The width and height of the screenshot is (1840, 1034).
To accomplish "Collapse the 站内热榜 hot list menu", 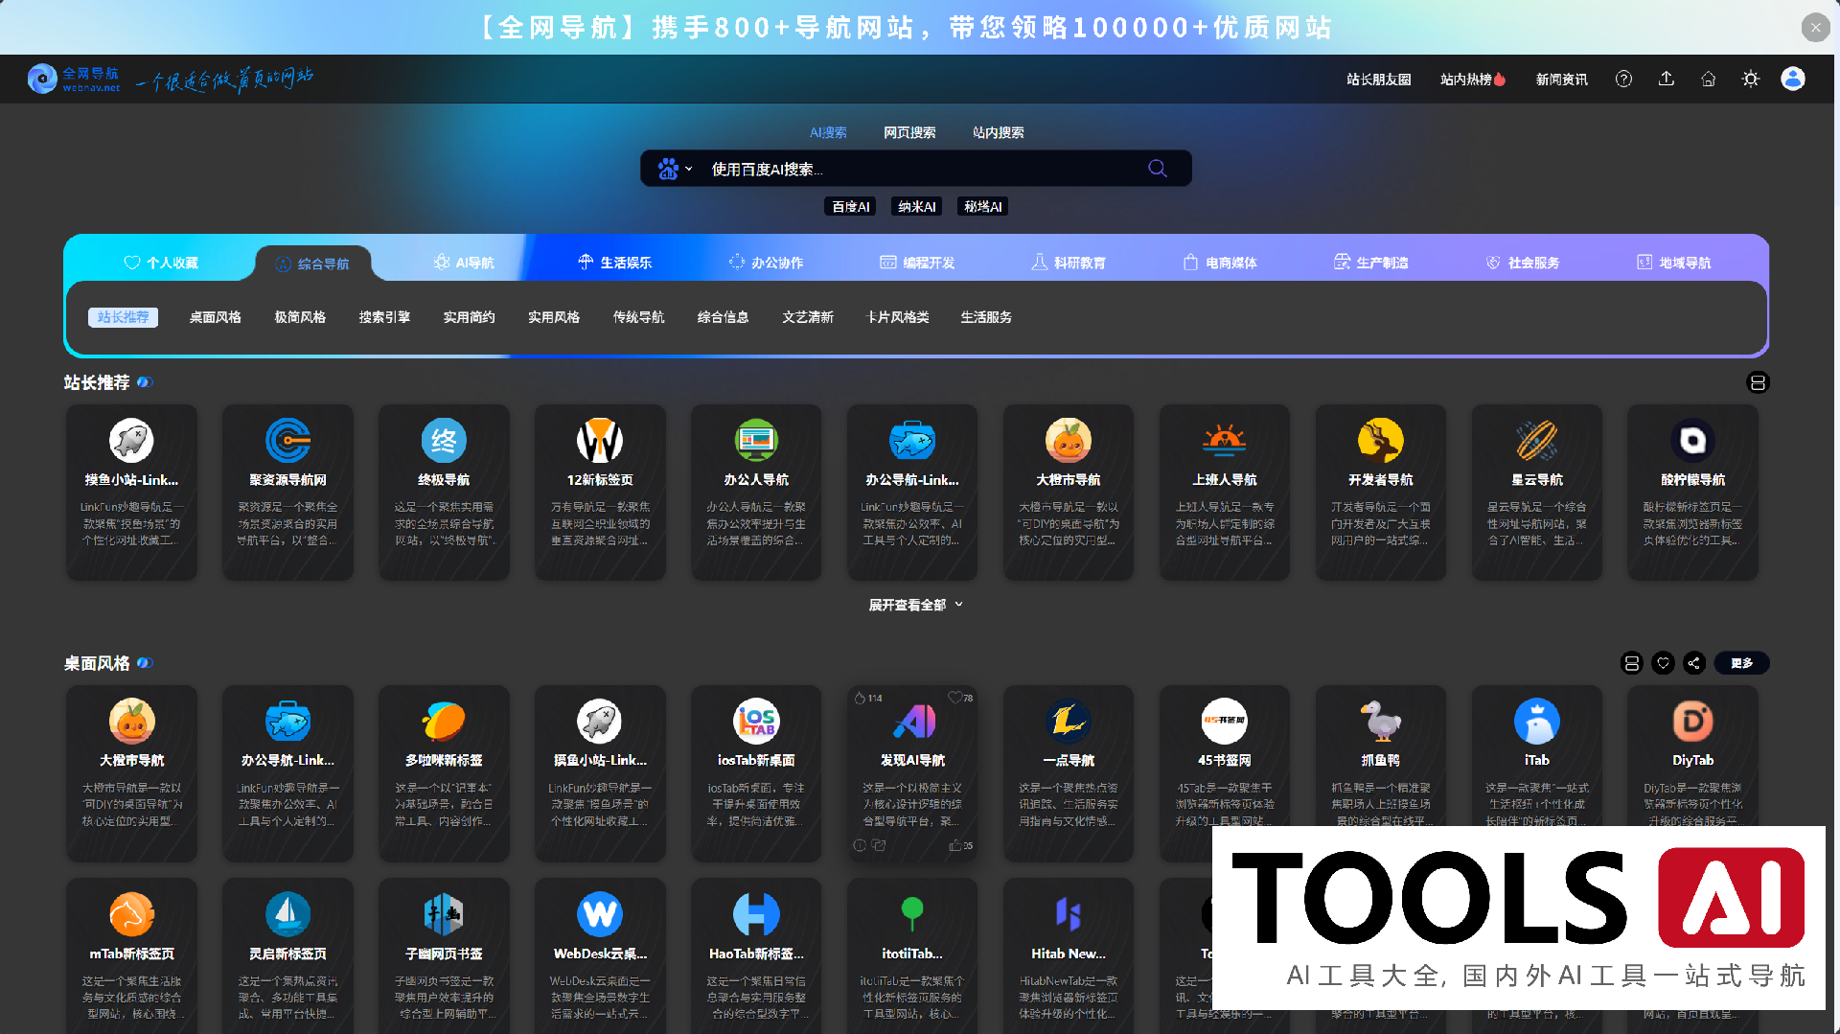I will click(x=1472, y=79).
